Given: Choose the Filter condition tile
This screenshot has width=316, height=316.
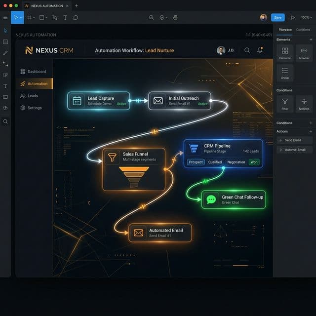Looking at the screenshot, I should tap(285, 104).
